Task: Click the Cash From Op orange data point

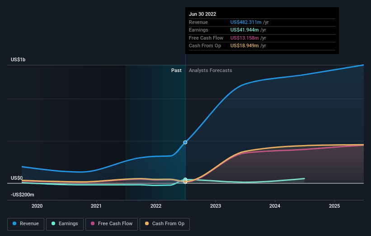Action: 185,182
